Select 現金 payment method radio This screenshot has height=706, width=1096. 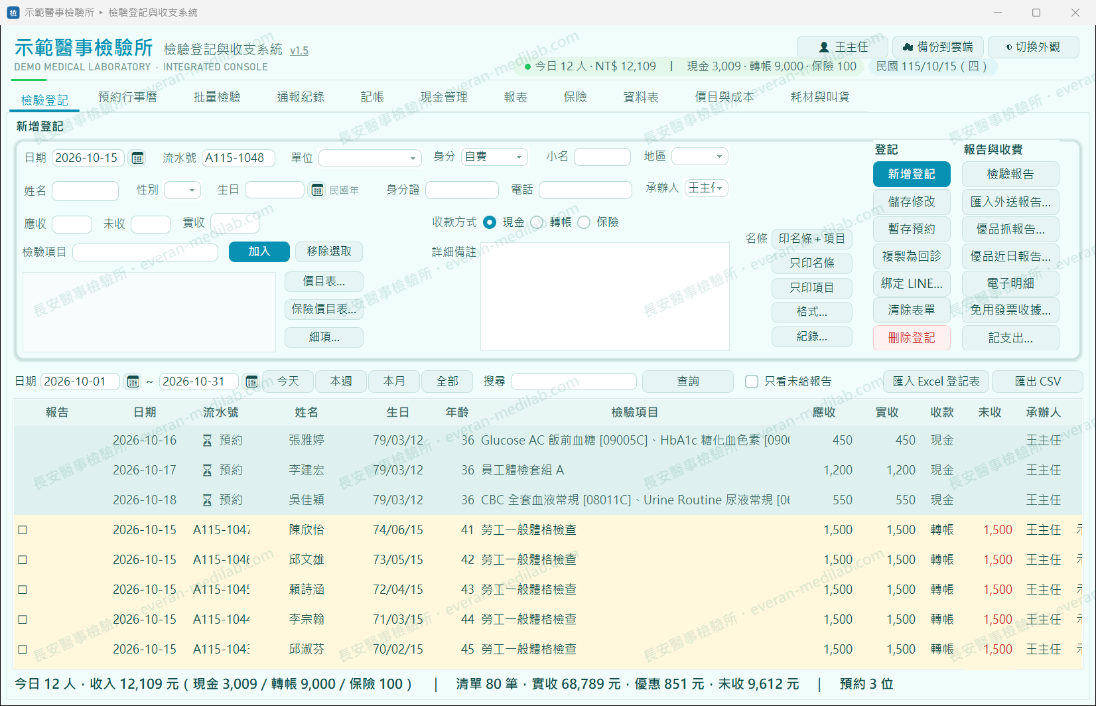point(490,222)
